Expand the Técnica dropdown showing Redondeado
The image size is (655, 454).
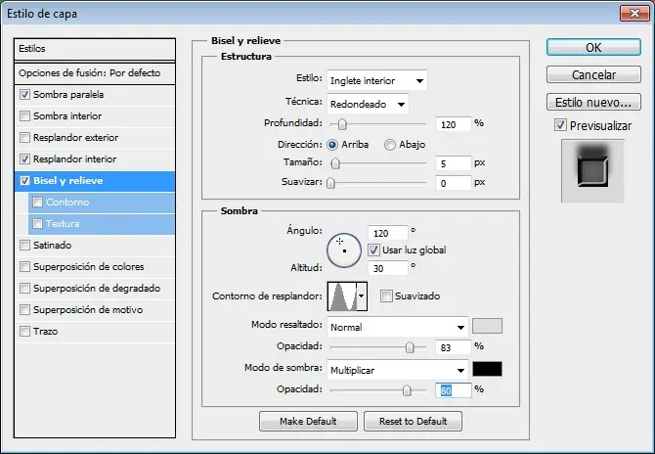pyautogui.click(x=368, y=104)
